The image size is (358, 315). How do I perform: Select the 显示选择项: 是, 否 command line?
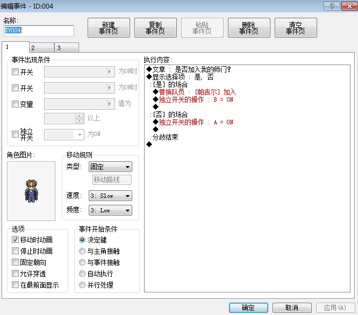180,77
